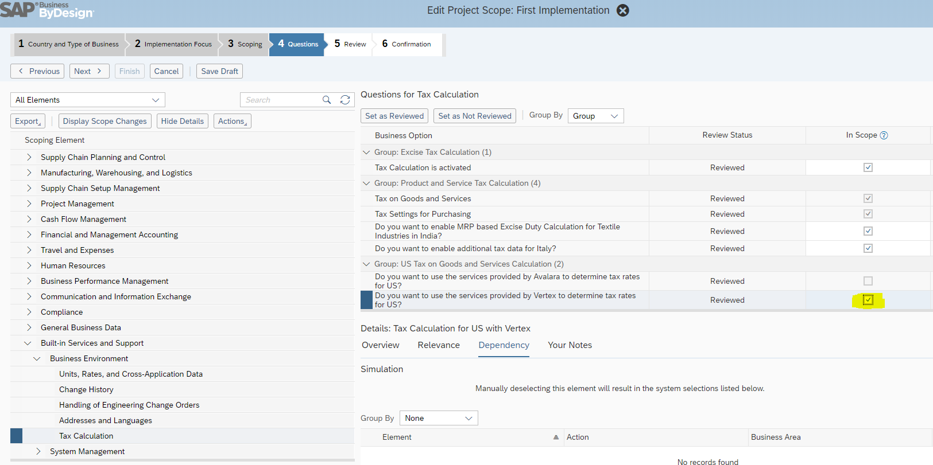Image resolution: width=933 pixels, height=465 pixels.
Task: Open the In Scope help icon
Action: point(884,135)
